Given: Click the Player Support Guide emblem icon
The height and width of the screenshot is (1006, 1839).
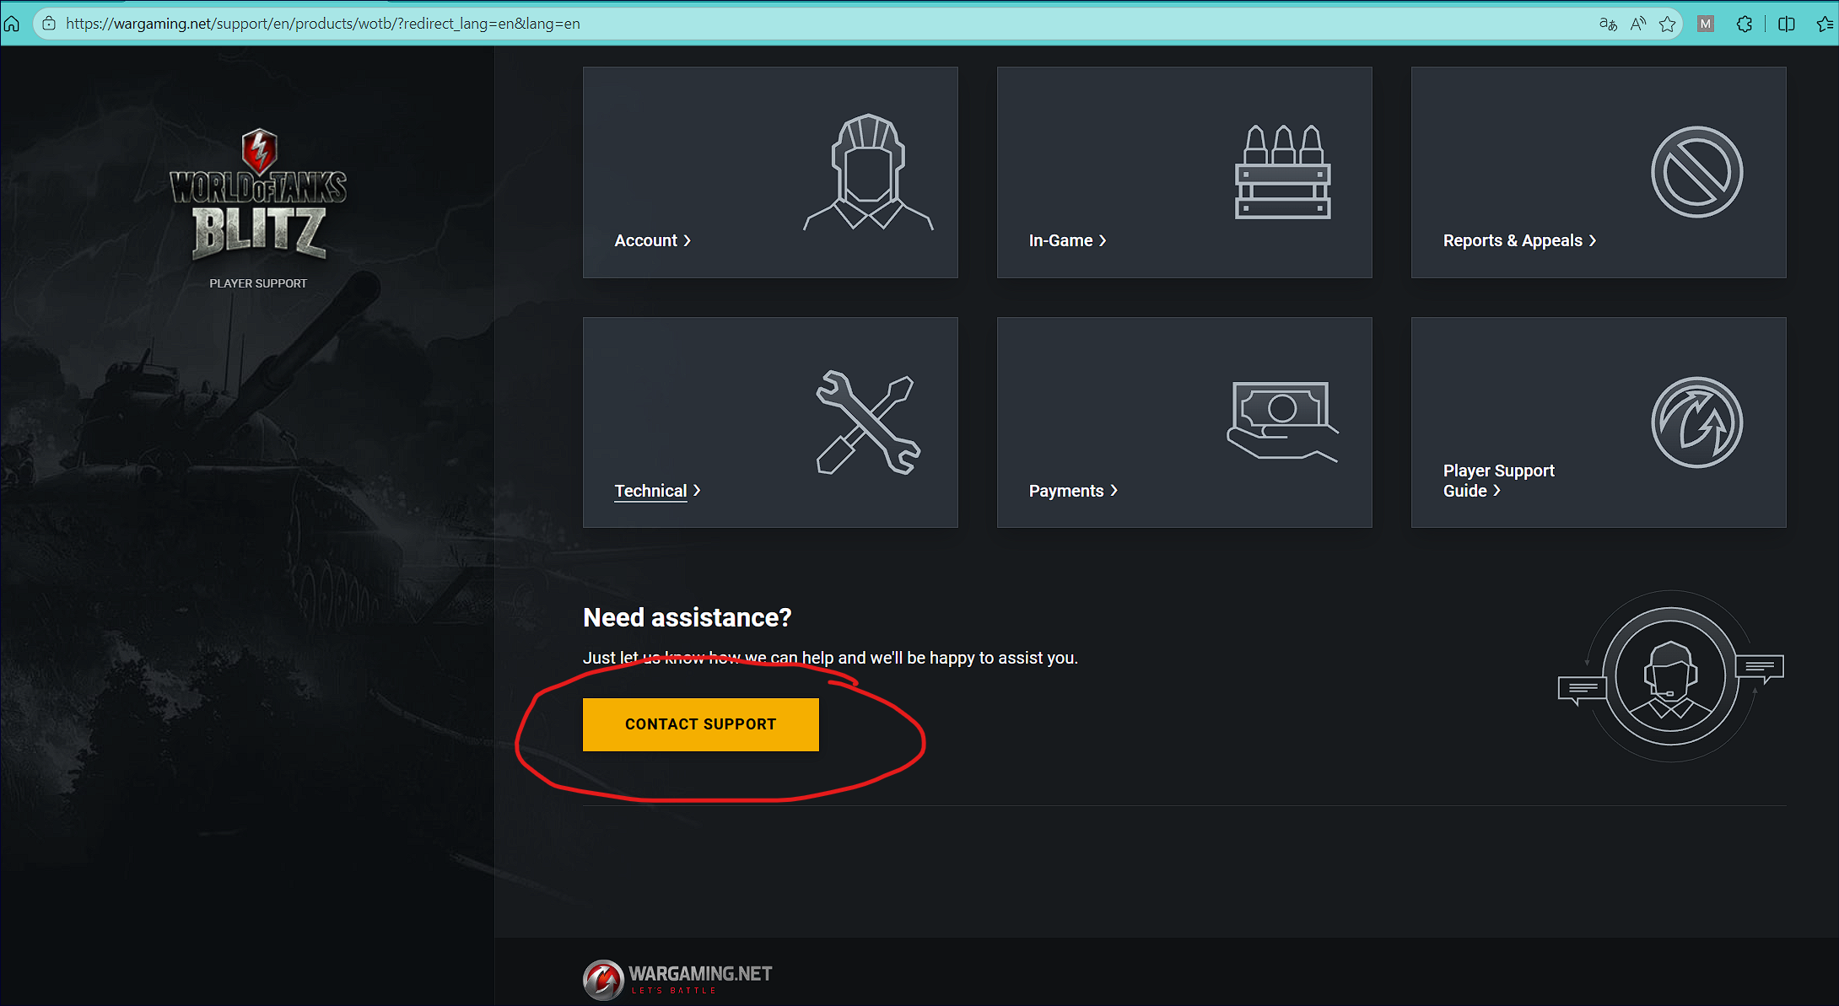Looking at the screenshot, I should [1697, 422].
